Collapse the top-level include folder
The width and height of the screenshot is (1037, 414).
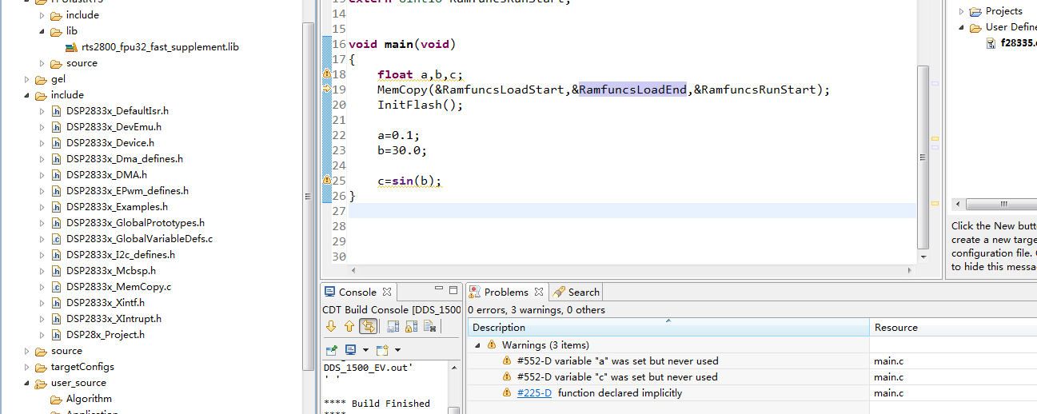[x=27, y=95]
